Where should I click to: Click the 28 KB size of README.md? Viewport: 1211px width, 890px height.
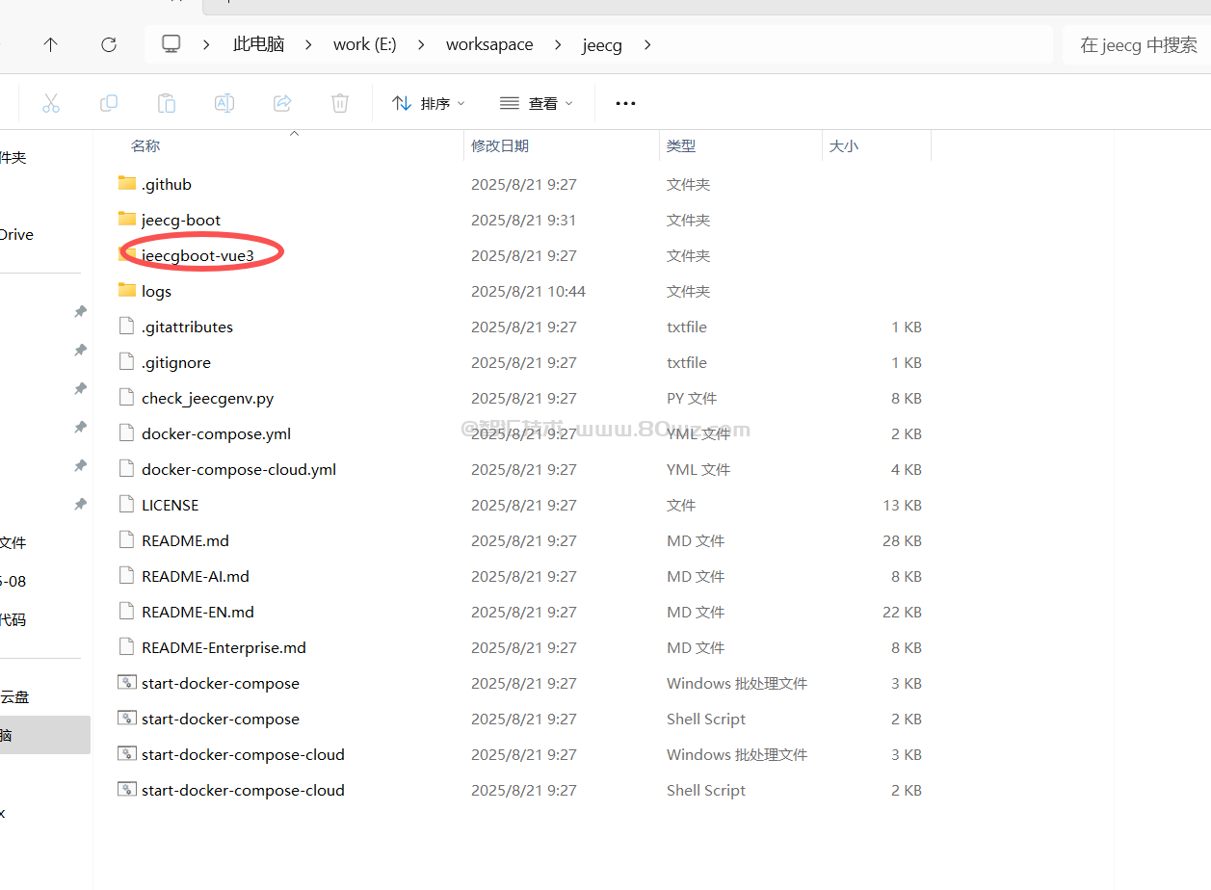point(902,540)
